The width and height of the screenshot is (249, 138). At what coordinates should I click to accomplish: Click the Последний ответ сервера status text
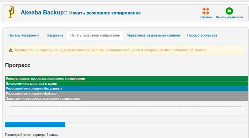tap(32, 135)
